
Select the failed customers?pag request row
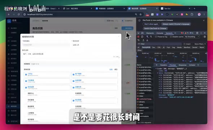(x=145, y=99)
